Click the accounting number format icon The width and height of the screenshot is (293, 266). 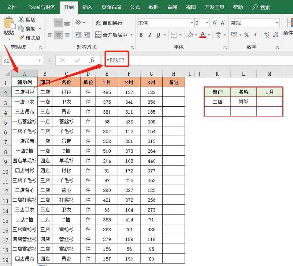[x=234, y=35]
